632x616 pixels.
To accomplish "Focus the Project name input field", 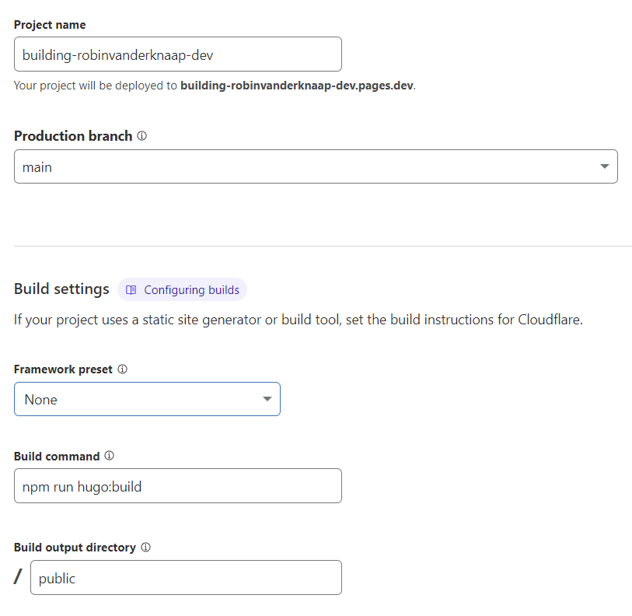I will (177, 54).
